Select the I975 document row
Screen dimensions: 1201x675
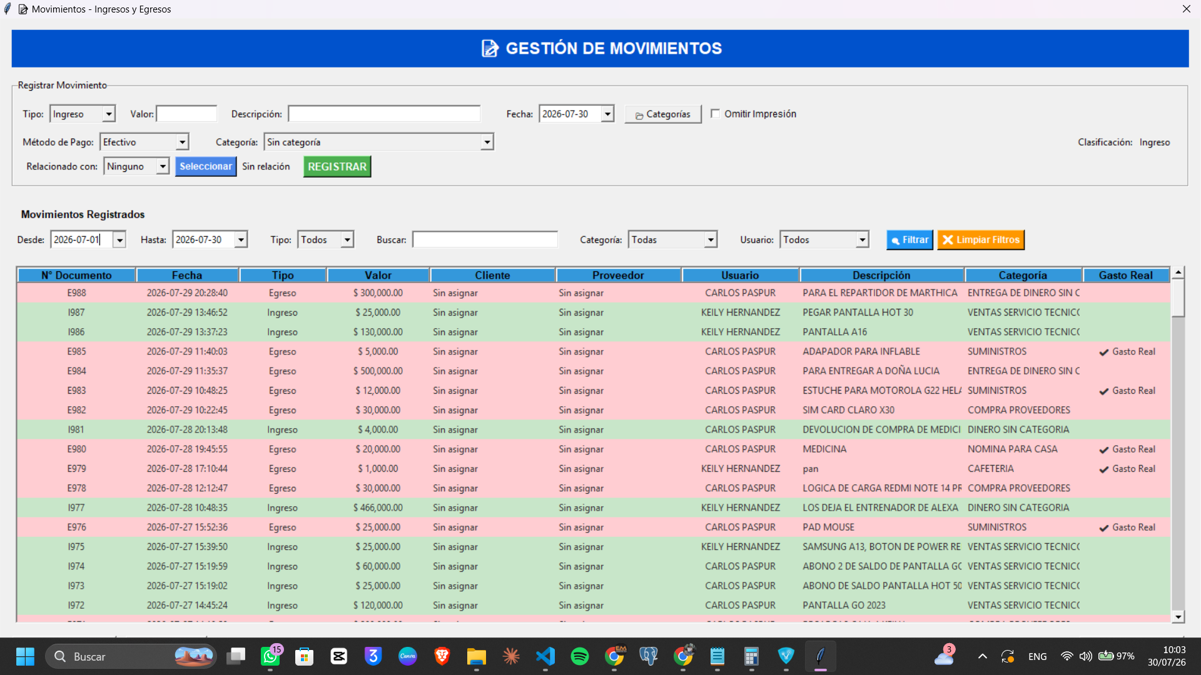[594, 547]
